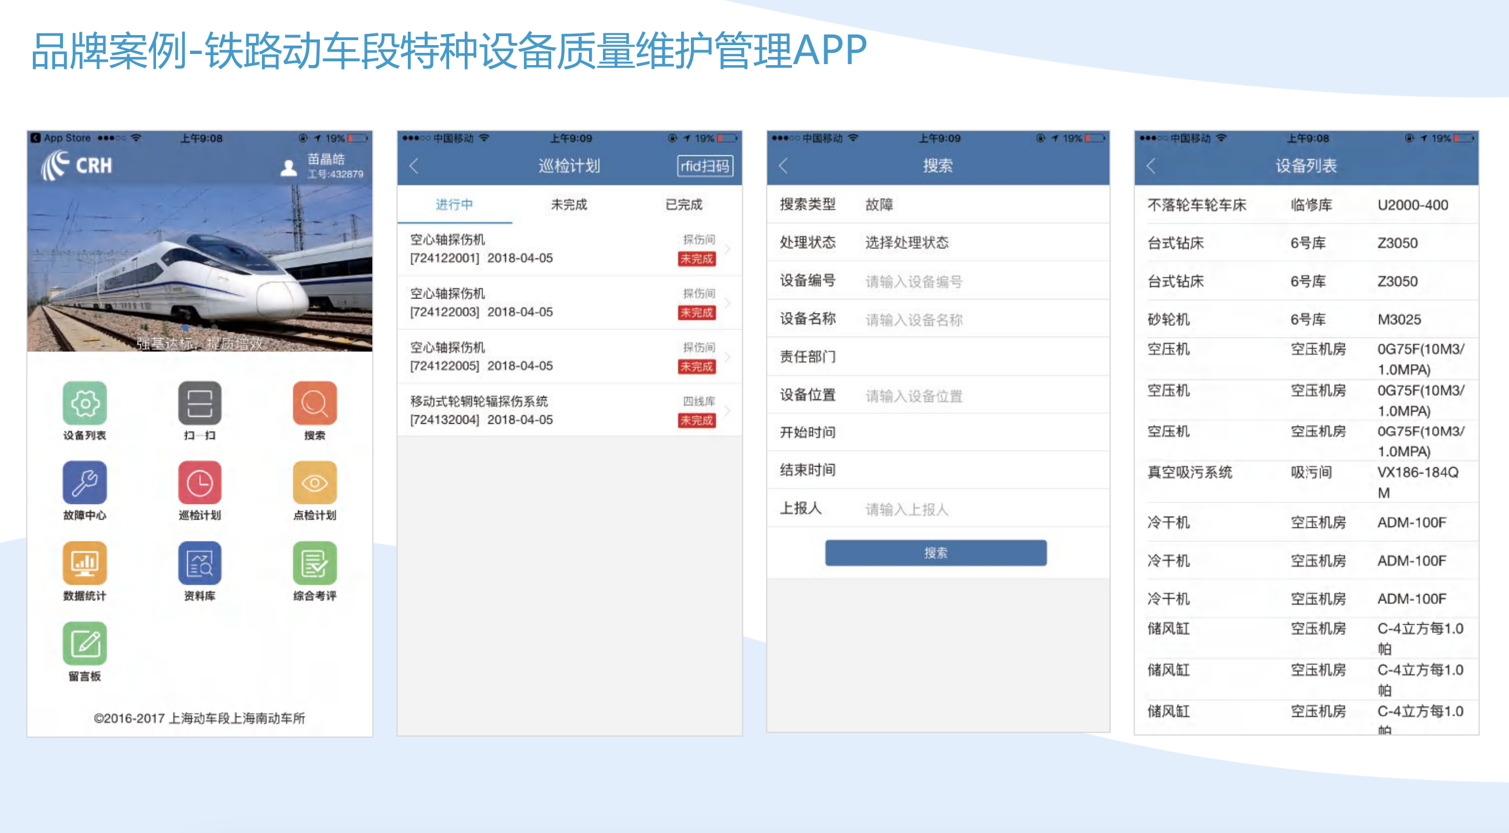1509x833 pixels.
Task: Tap the 扫一扫 scan icon
Action: pos(199,403)
